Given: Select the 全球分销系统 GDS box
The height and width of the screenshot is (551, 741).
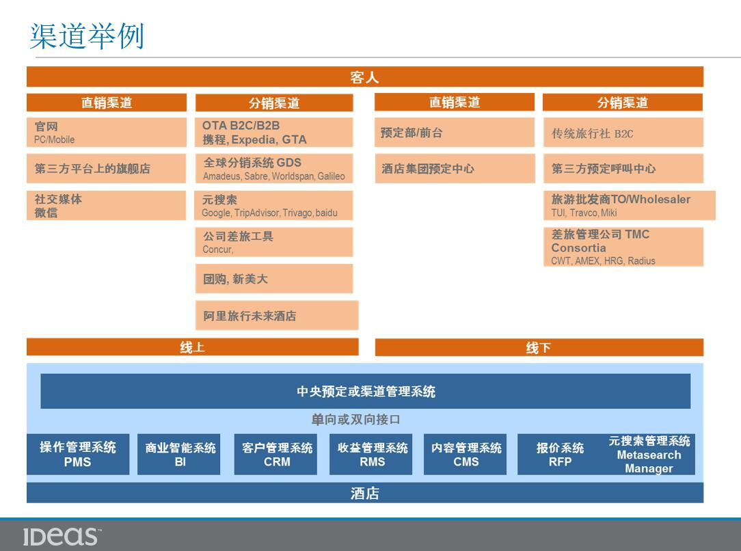Looking at the screenshot, I should tap(274, 168).
